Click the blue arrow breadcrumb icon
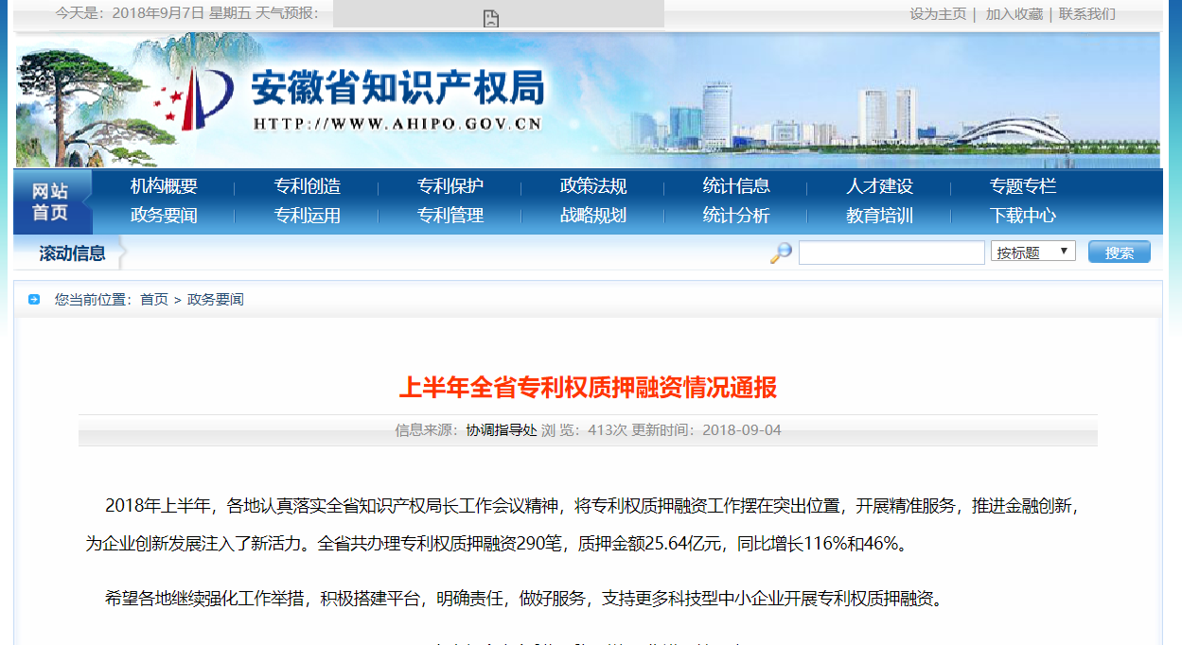The width and height of the screenshot is (1182, 645). pyautogui.click(x=34, y=300)
